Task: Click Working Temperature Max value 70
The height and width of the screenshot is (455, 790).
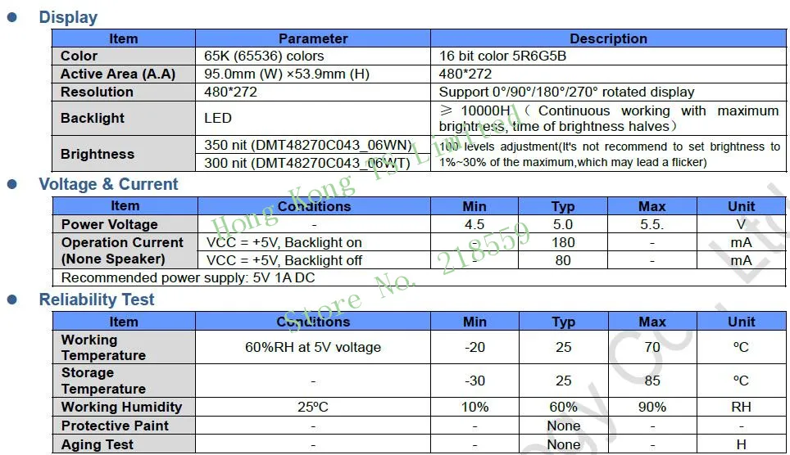Action: click(x=652, y=347)
